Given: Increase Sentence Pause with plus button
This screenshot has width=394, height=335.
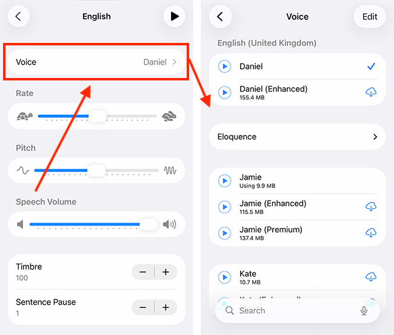Looking at the screenshot, I should [x=165, y=307].
